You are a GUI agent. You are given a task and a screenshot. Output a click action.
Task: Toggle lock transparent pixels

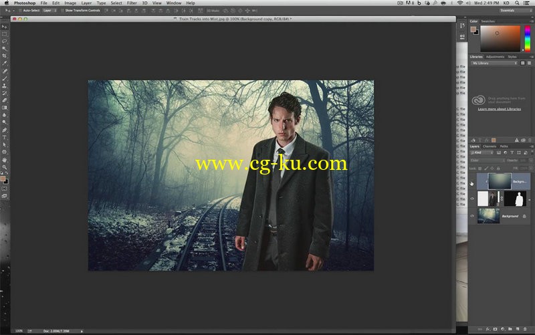tap(479, 169)
